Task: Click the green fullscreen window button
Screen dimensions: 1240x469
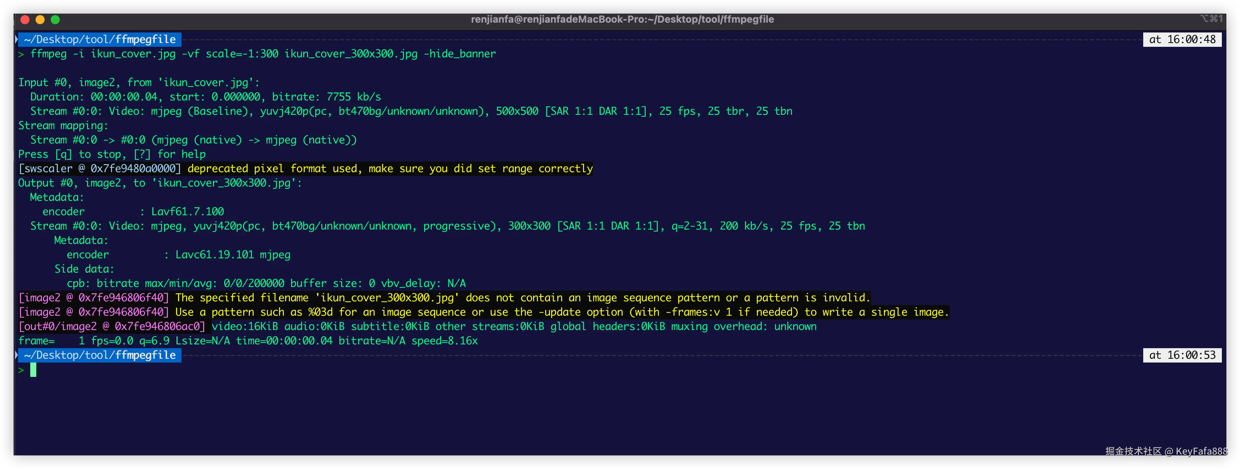Action: click(55, 20)
